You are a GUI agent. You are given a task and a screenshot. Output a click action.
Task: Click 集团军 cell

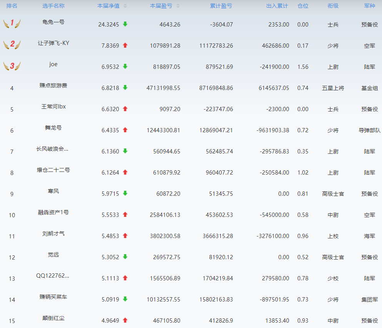pos(370,300)
